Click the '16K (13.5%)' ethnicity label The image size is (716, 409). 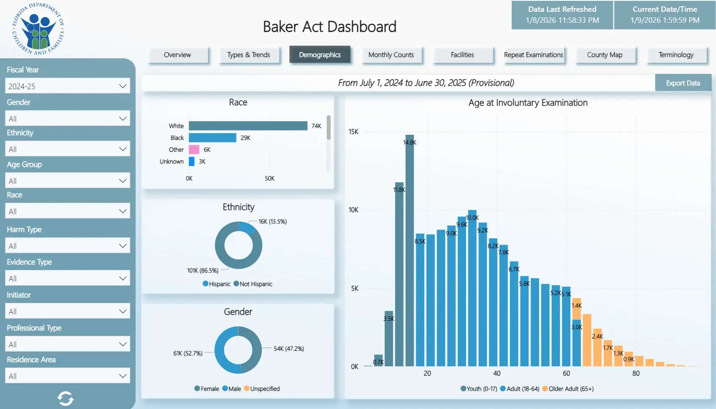273,221
